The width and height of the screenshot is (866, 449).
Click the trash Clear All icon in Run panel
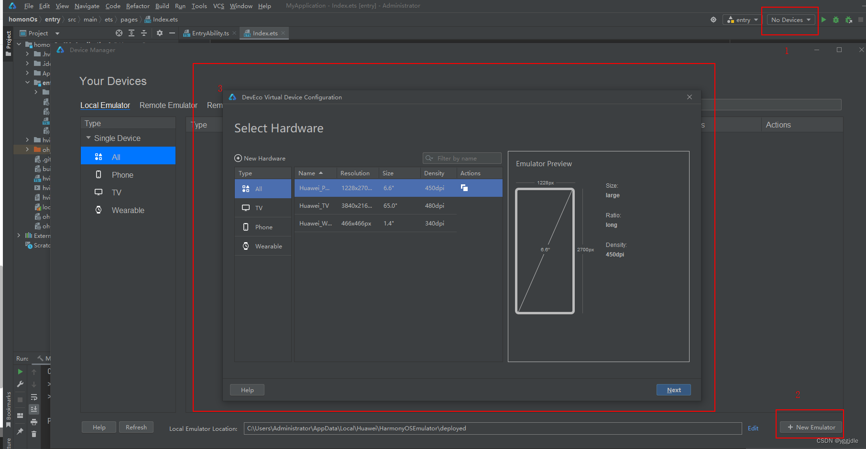34,434
